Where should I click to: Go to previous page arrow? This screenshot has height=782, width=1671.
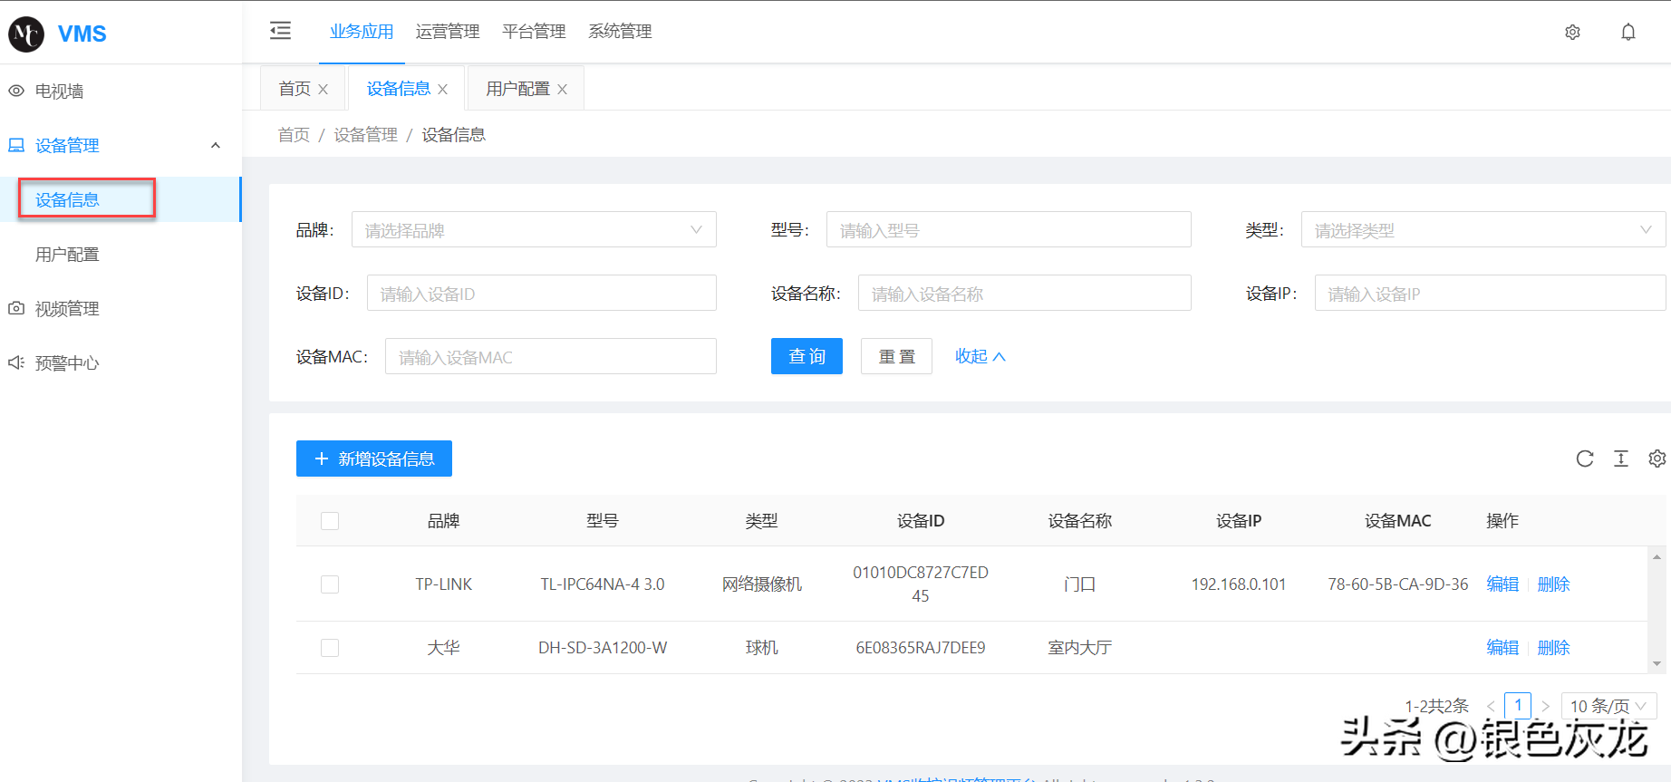click(x=1491, y=706)
